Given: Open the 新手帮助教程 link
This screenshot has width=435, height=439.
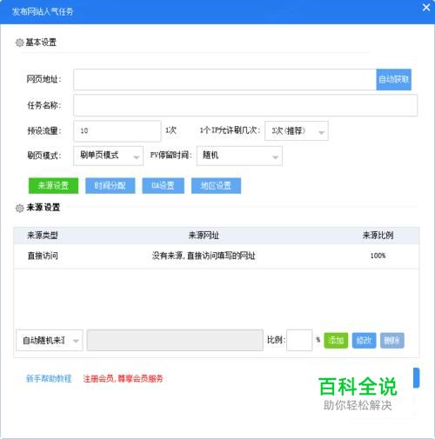Looking at the screenshot, I should (x=49, y=379).
